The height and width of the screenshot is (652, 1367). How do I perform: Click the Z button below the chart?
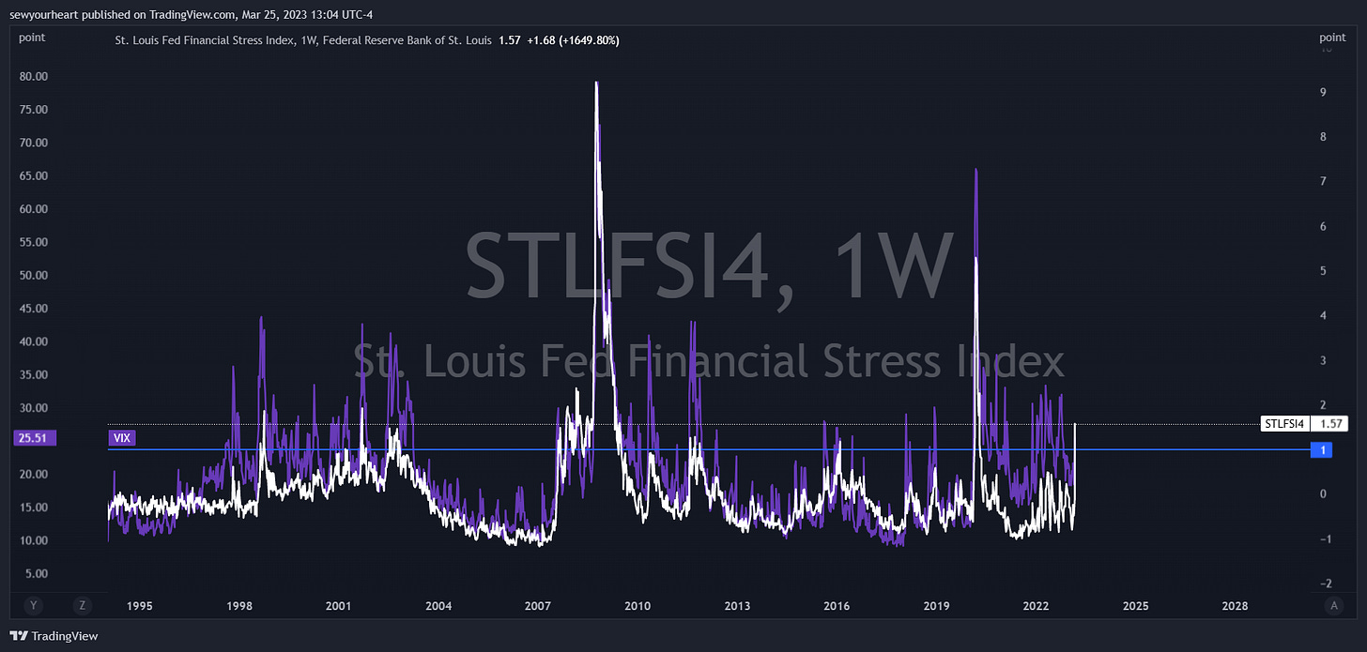(83, 606)
